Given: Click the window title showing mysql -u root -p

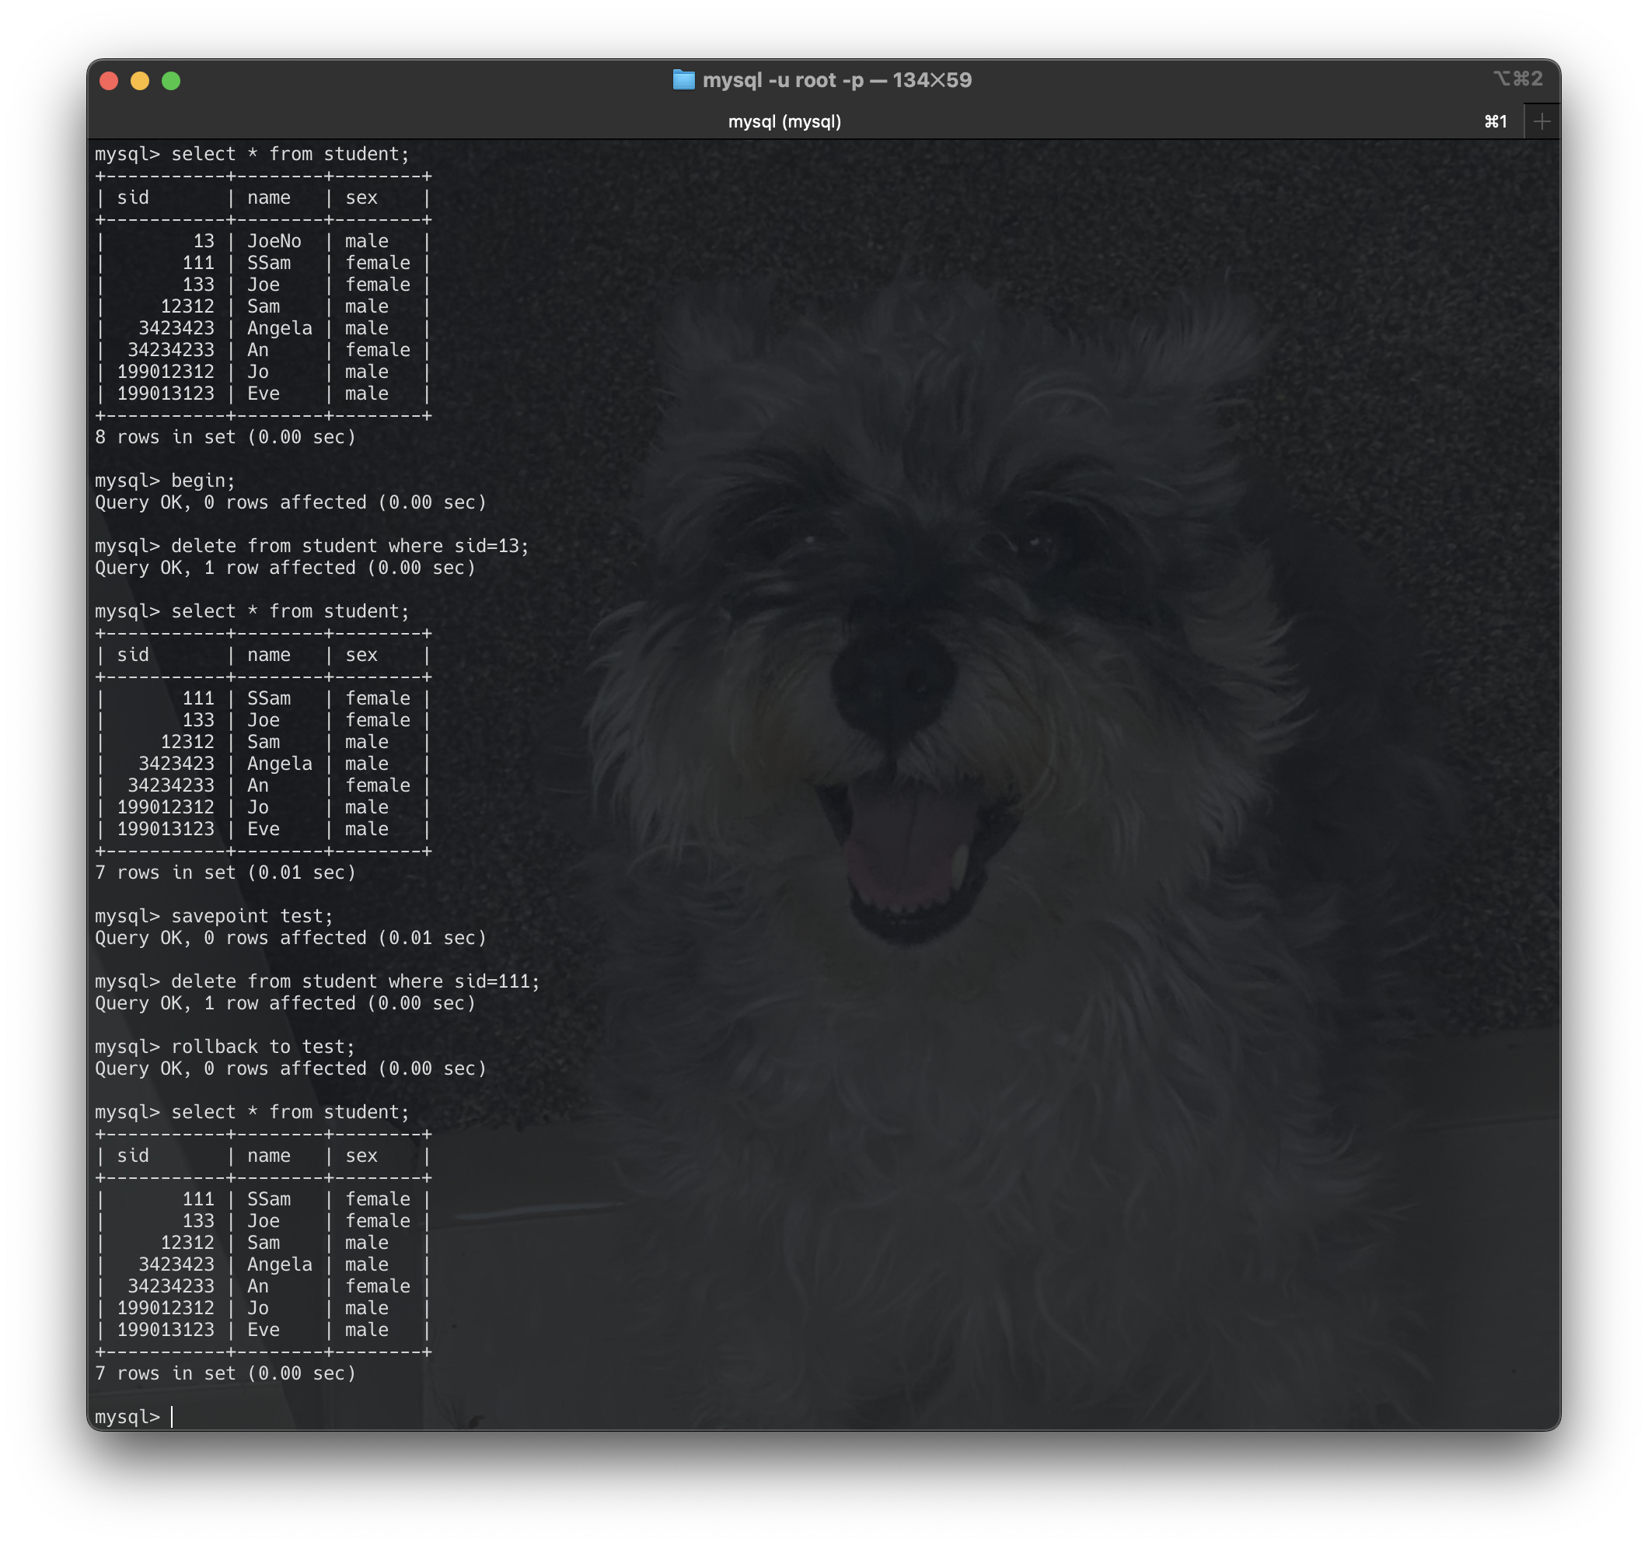Looking at the screenshot, I should [x=837, y=79].
